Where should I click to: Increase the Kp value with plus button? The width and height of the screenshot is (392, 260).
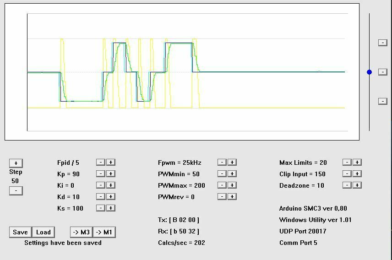click(x=111, y=174)
